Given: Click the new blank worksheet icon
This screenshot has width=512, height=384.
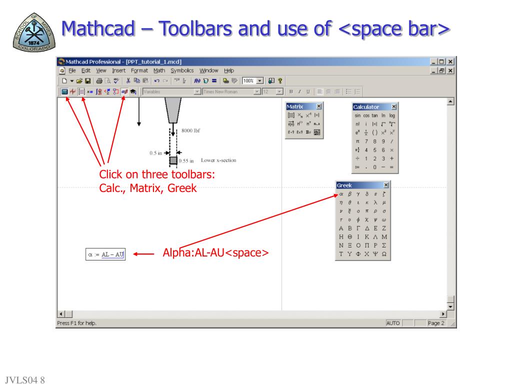Looking at the screenshot, I should point(64,81).
